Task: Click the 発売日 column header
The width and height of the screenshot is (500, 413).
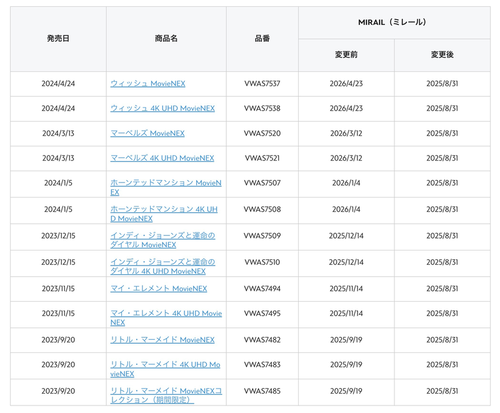Action: [58, 39]
